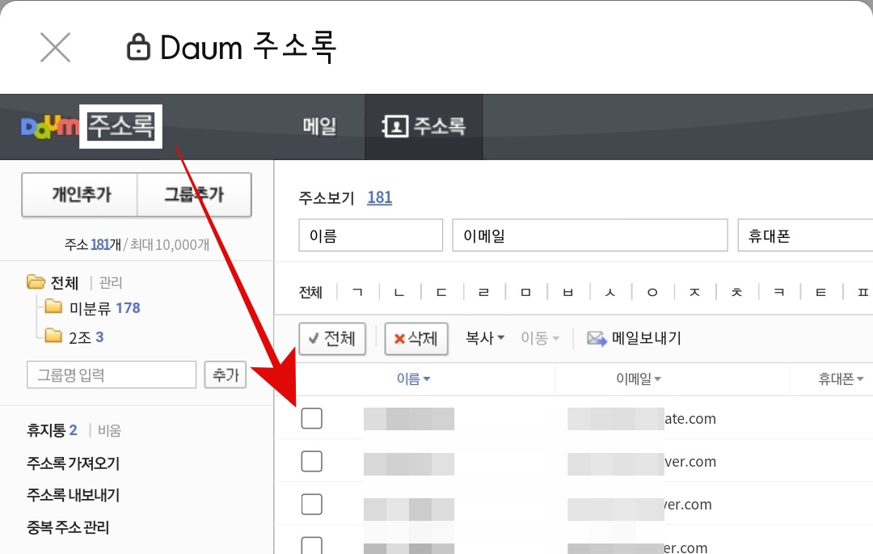Screen dimensions: 873x554
Task: Switch to the 메일 tab
Action: [319, 126]
